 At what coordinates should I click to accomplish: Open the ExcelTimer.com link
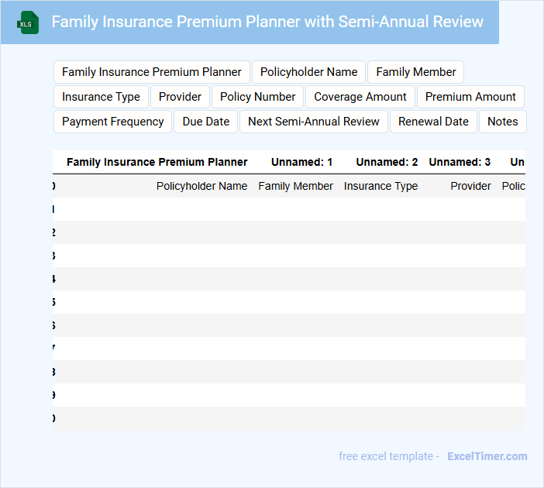point(487,456)
